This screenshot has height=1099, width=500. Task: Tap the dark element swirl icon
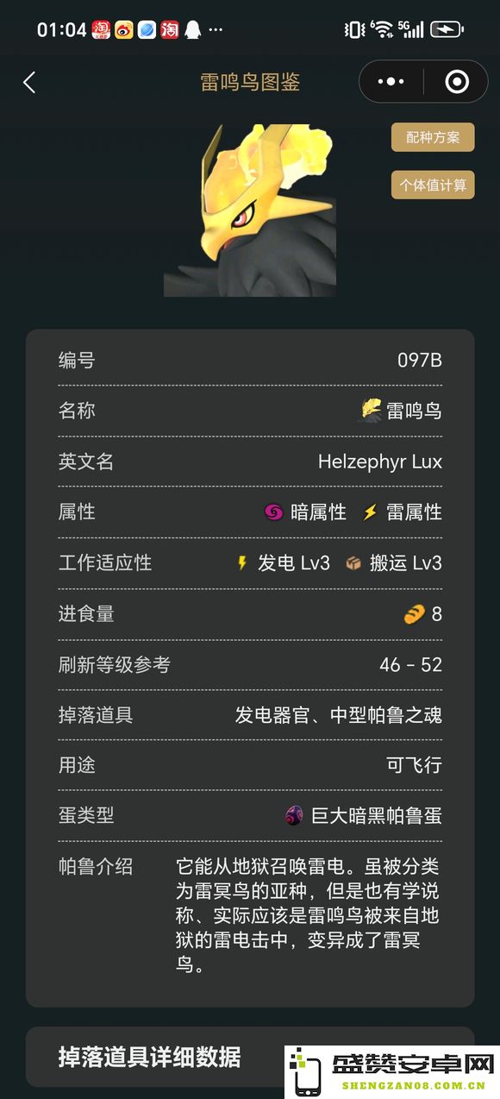click(x=273, y=512)
